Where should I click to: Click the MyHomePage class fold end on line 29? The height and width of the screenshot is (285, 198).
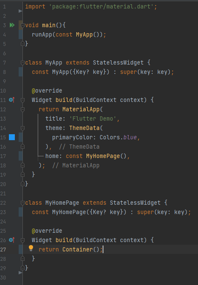tap(22, 268)
